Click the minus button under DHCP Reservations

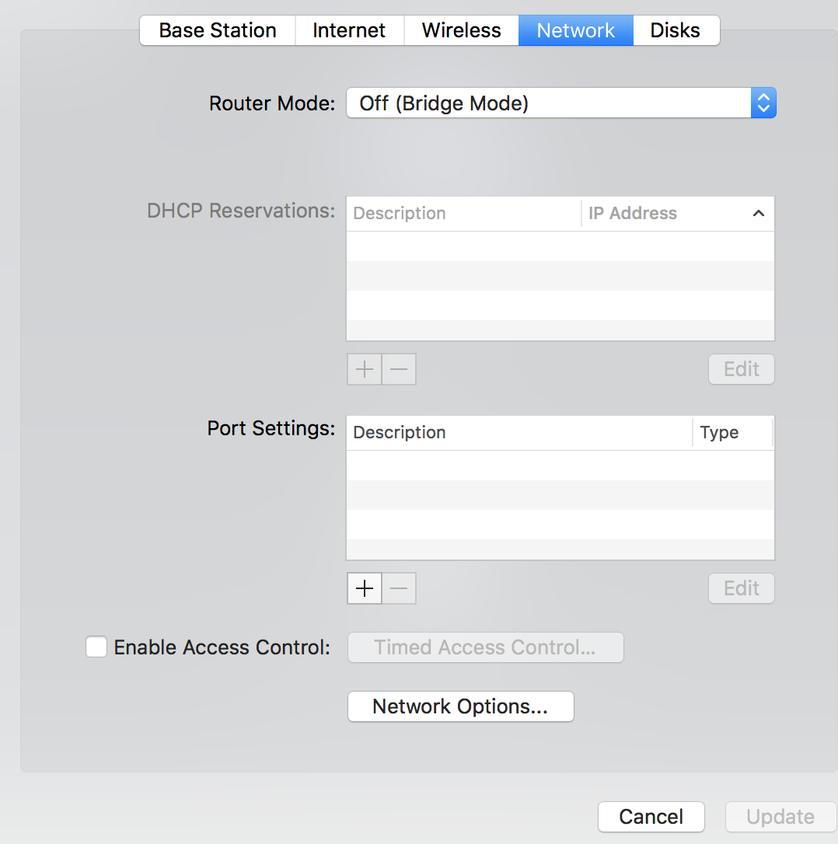pyautogui.click(x=399, y=370)
